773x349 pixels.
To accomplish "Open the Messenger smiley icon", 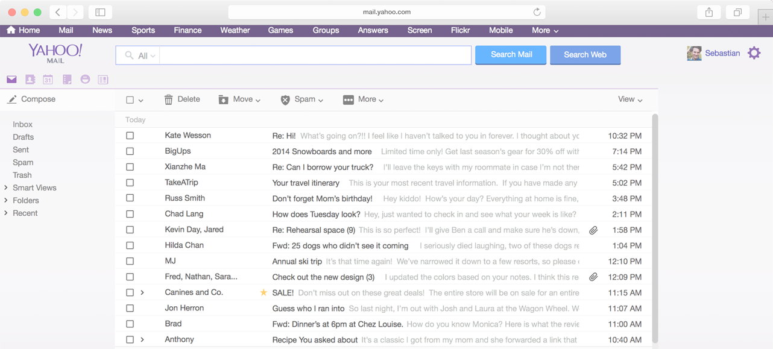I will click(x=85, y=80).
